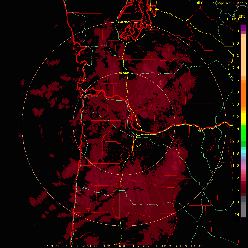Click the 1.0 scale value

click(236, 166)
